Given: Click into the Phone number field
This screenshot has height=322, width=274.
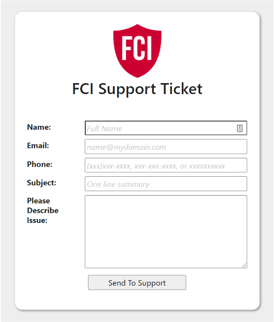Looking at the screenshot, I should point(166,165).
